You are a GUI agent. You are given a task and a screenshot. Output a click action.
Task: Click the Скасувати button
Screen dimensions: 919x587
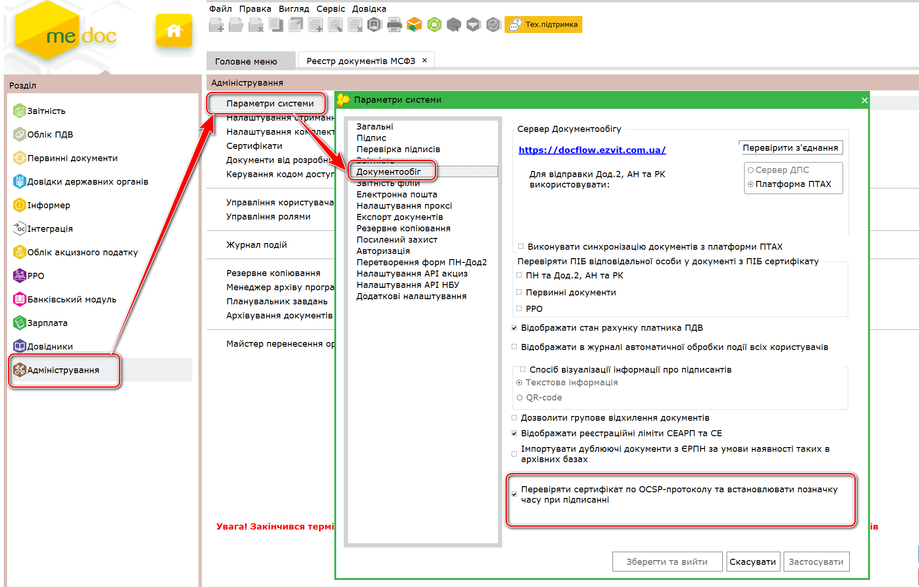pos(753,562)
